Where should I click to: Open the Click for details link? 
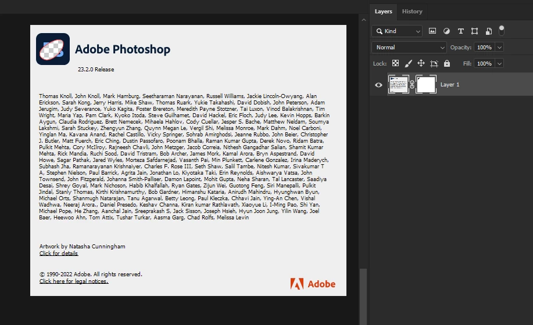[x=59, y=254]
